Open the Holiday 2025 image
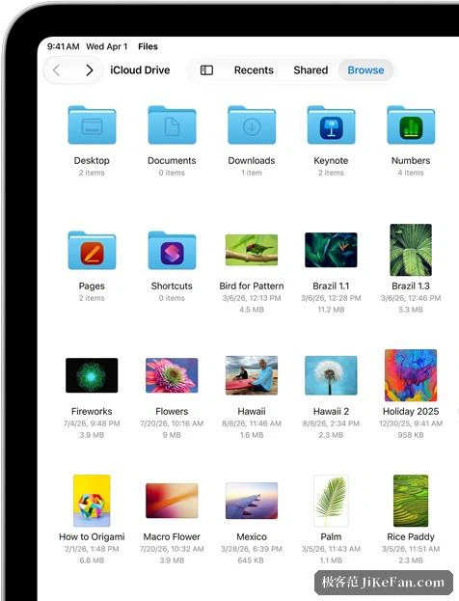 click(x=411, y=375)
